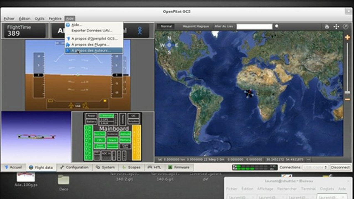This screenshot has width=354, height=199.
Task: Click the Aller Au Lieu button
Action: coord(224,27)
